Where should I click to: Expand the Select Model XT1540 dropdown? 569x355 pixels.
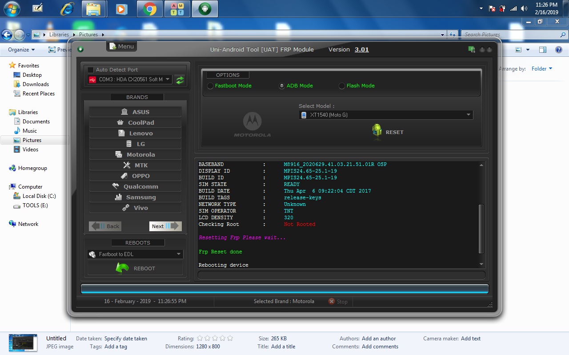pyautogui.click(x=386, y=115)
